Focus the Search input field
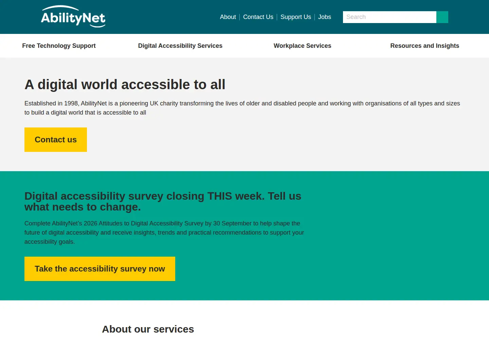This screenshot has height=339, width=489. click(390, 17)
